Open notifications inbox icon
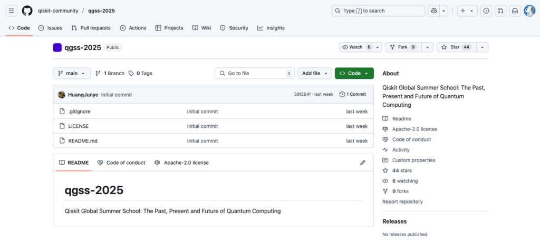 (515, 11)
